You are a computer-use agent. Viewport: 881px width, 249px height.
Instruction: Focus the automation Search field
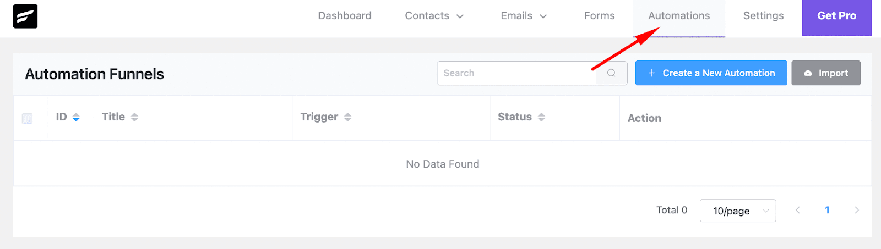516,73
